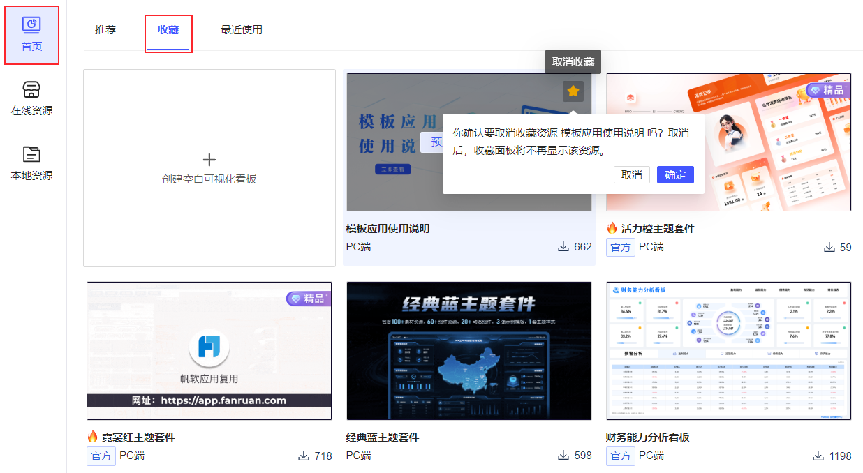This screenshot has height=473, width=863.
Task: Click the title 霓裳红主题套件
Action: (138, 437)
